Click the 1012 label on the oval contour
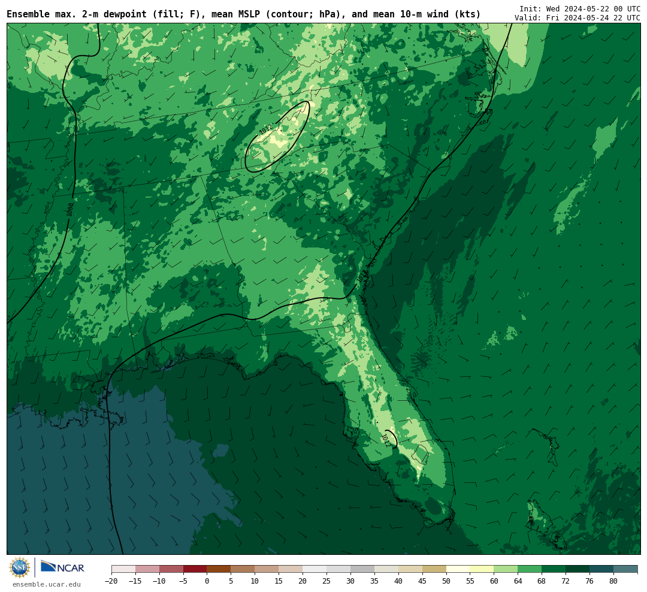The image size is (647, 592). click(x=266, y=129)
